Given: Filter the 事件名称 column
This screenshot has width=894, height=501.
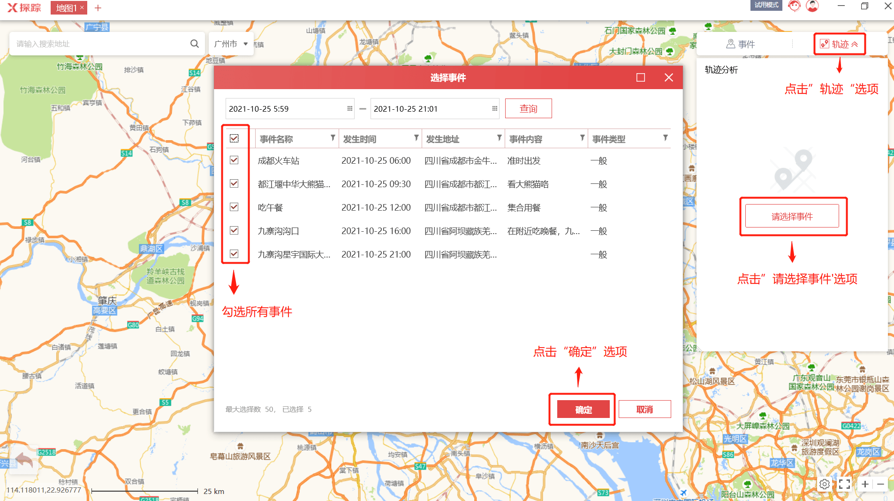Looking at the screenshot, I should click(333, 138).
